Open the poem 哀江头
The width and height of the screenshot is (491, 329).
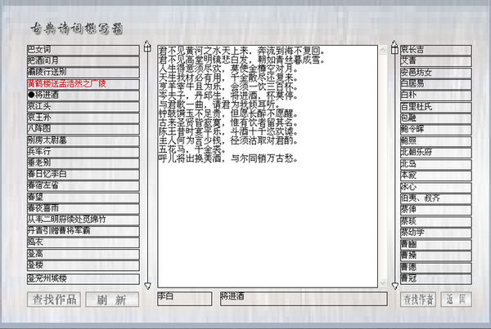click(x=83, y=106)
